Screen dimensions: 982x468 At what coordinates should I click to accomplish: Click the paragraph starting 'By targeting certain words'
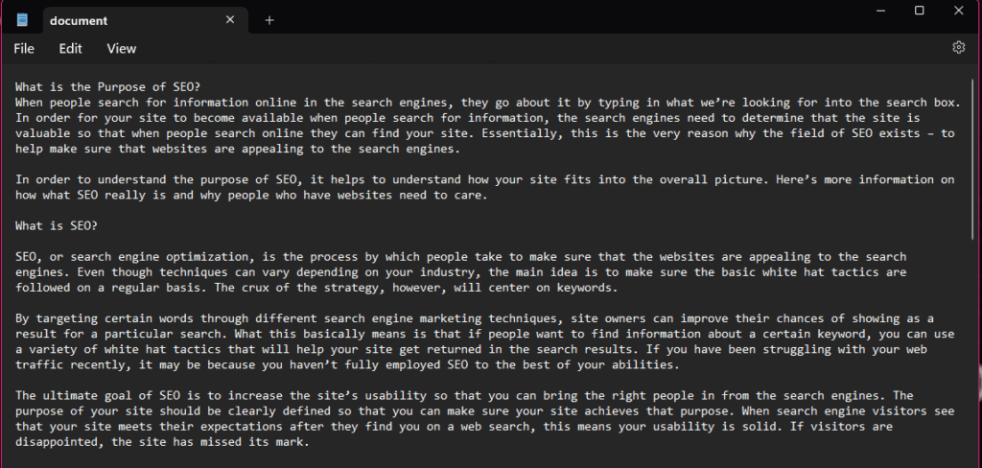pos(384,341)
